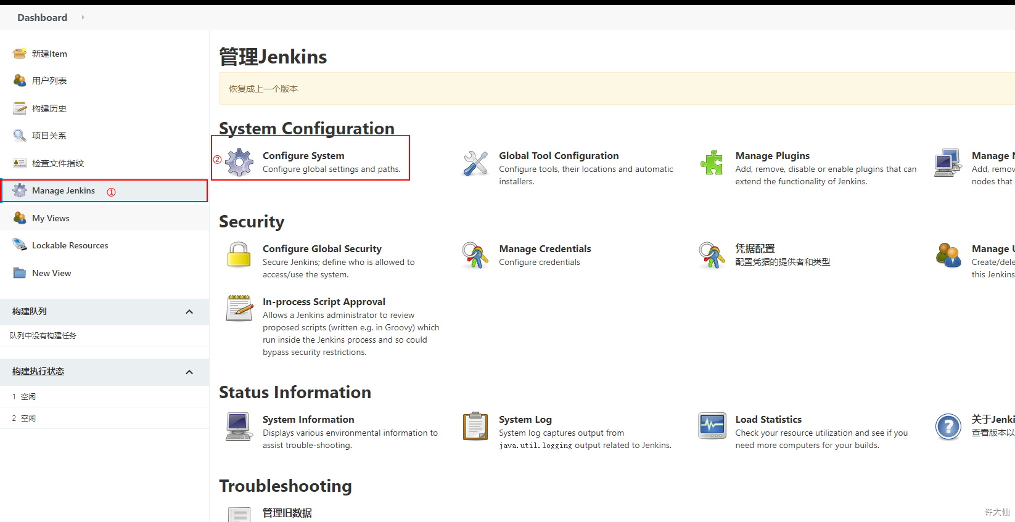
Task: Open 用户列表 in the sidebar
Action: 49,81
